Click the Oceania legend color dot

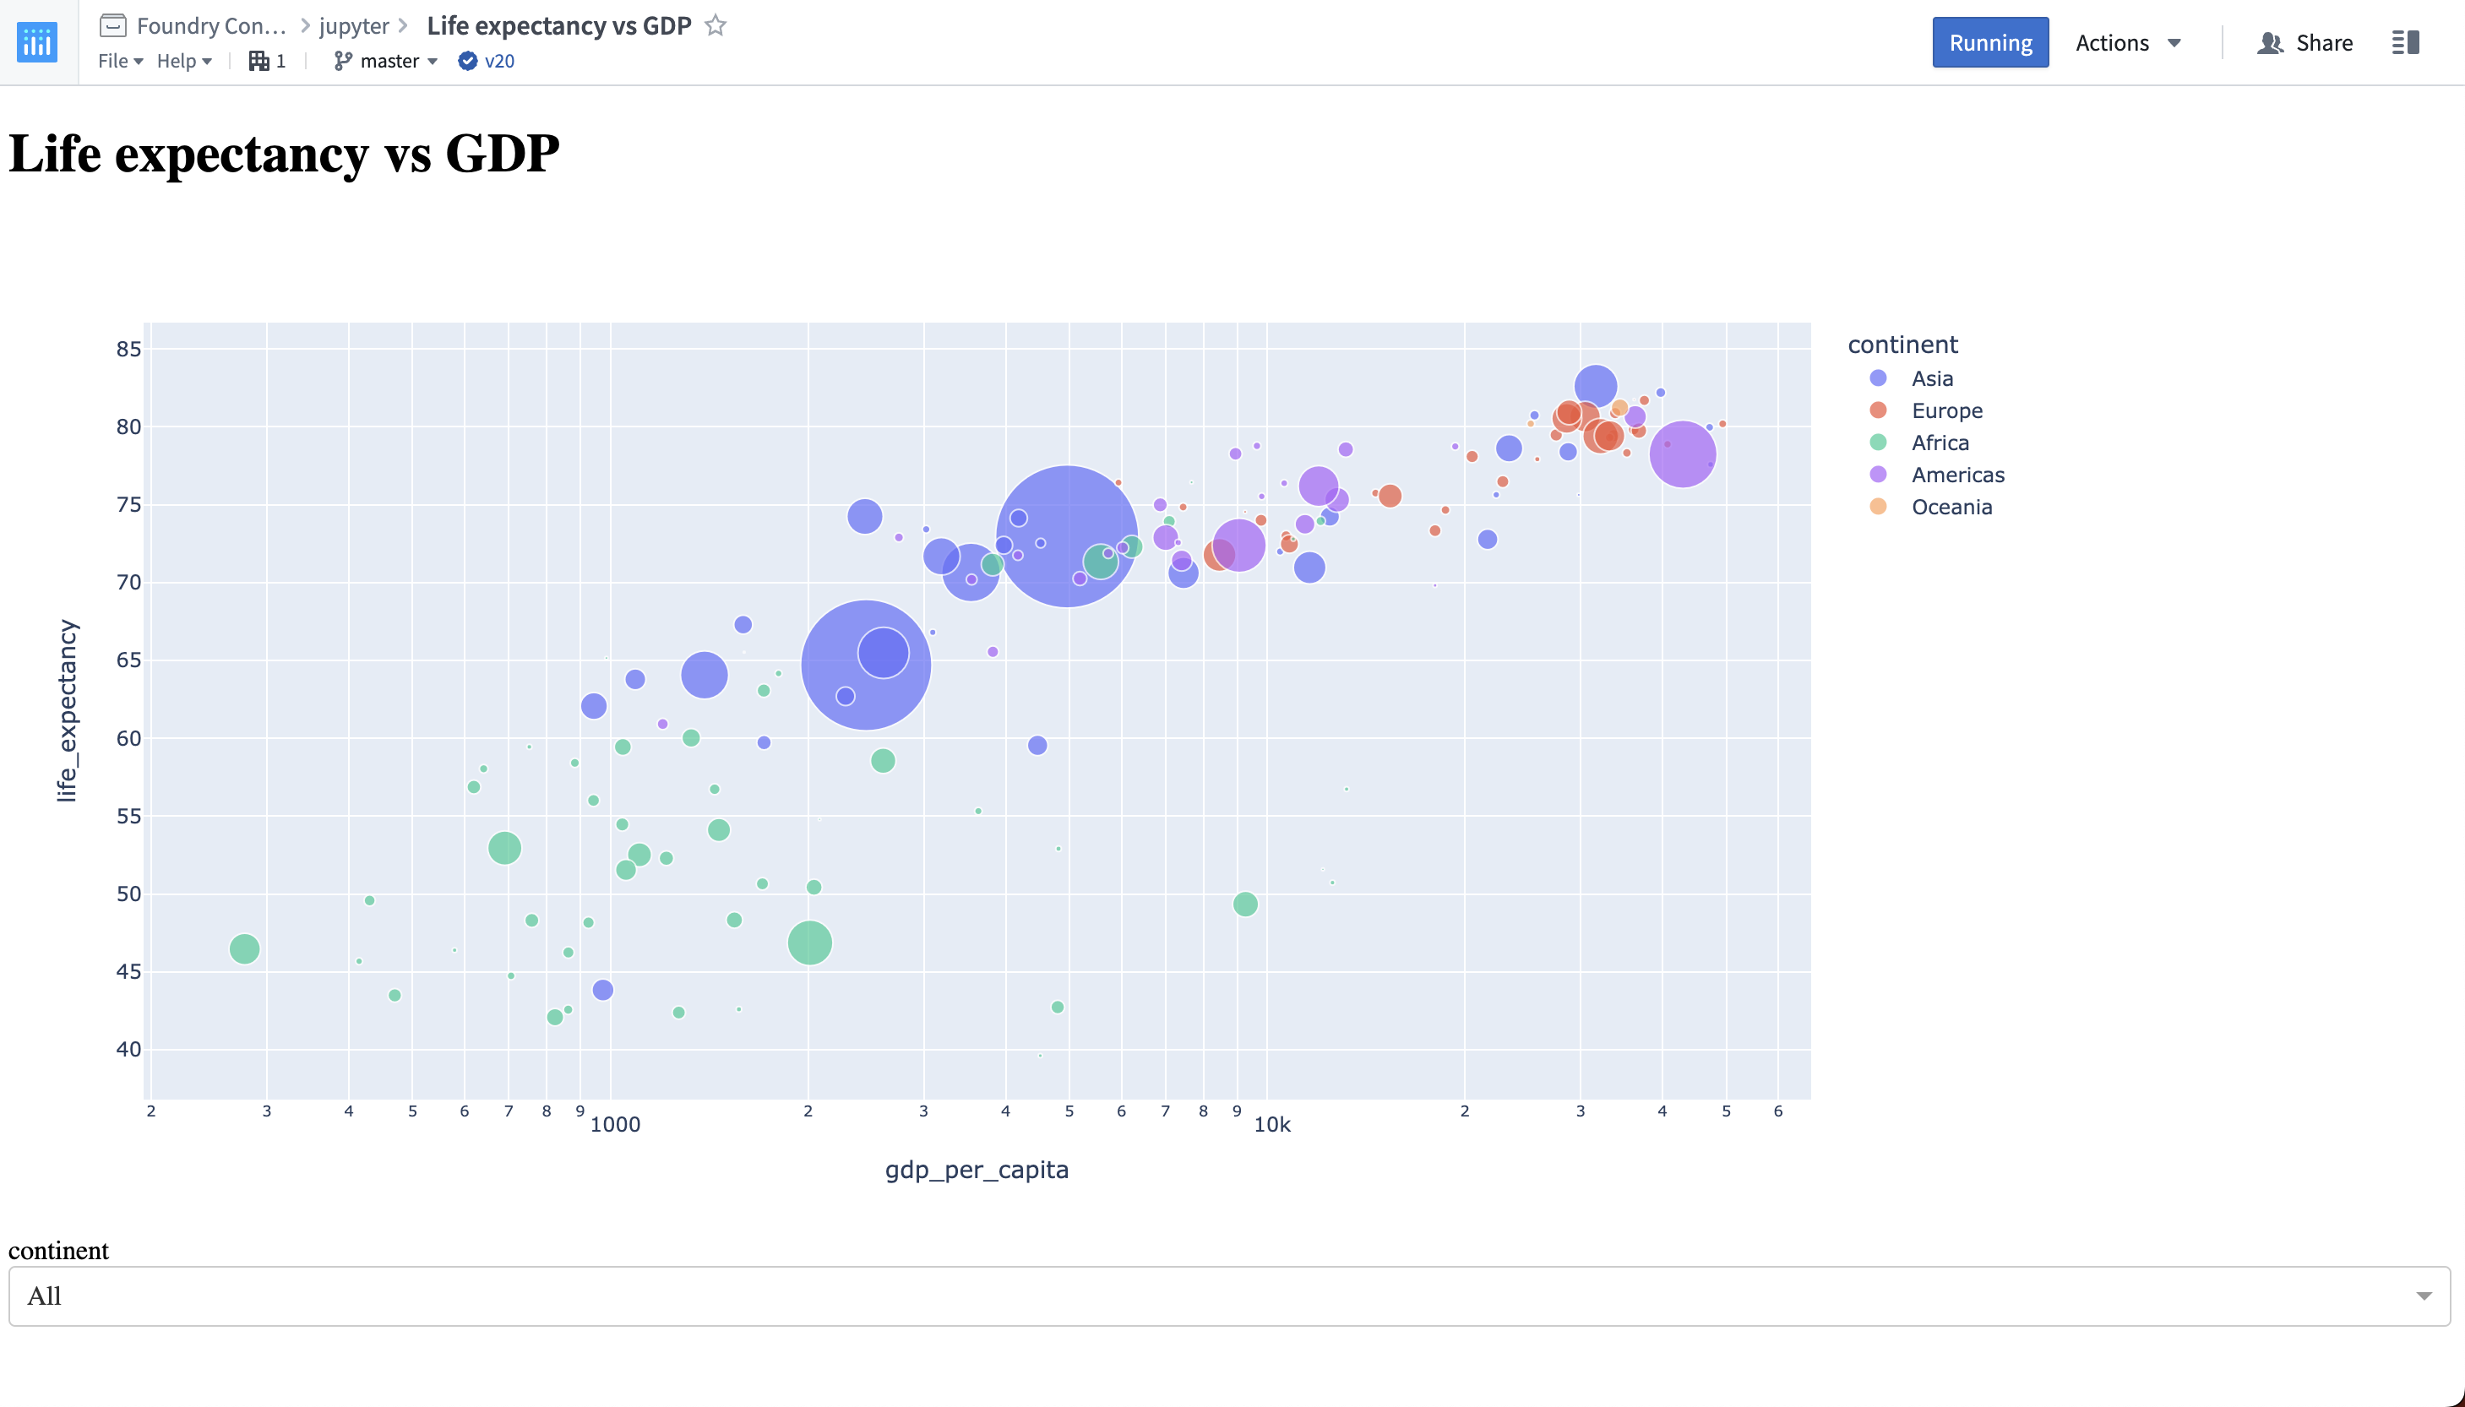pos(1878,507)
